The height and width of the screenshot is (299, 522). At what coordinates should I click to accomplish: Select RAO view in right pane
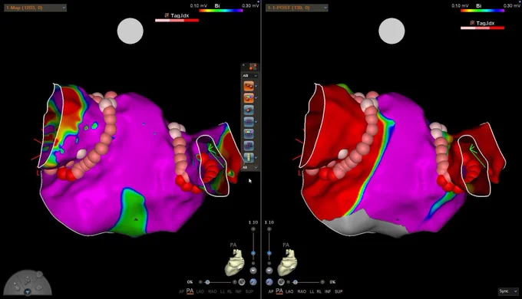tap(302, 291)
